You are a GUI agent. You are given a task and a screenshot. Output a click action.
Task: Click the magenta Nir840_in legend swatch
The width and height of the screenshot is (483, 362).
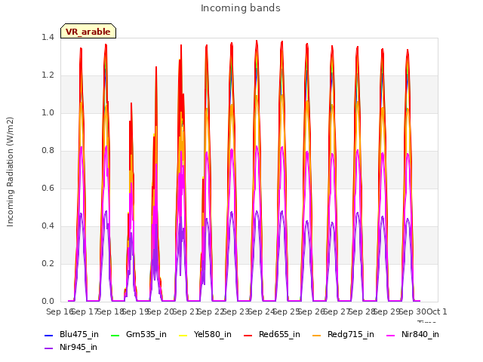click(x=391, y=335)
